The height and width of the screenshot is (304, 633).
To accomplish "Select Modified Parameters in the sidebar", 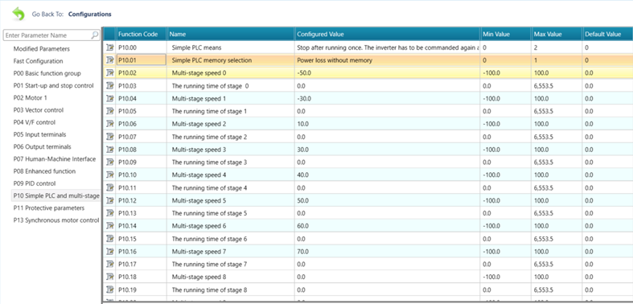I will coord(42,49).
